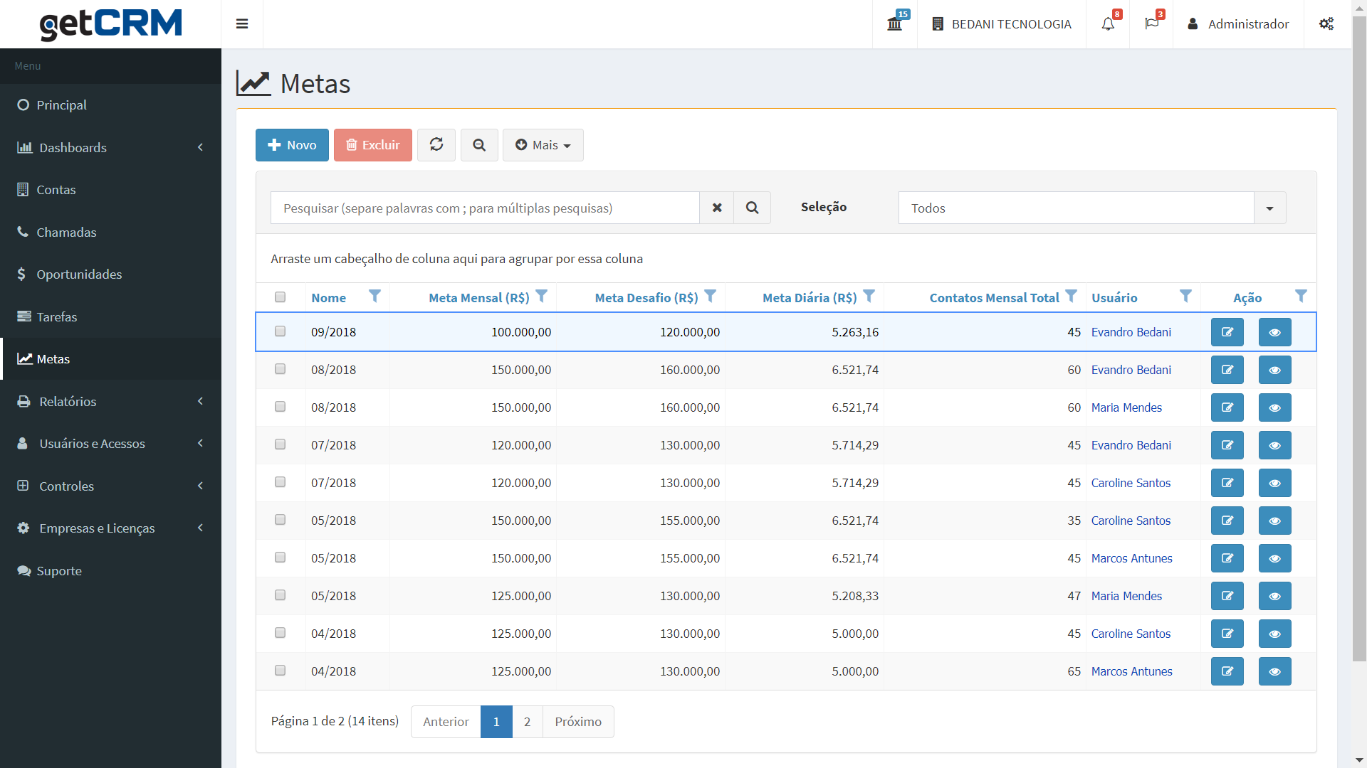This screenshot has width=1367, height=768.
Task: Open the Mais dropdown button
Action: (543, 145)
